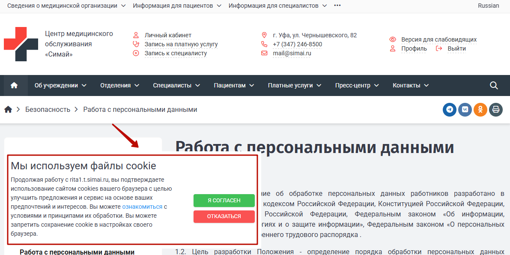The image size is (510, 255).
Task: Expand the 'Об учреждении' dropdown menu
Action: tap(60, 85)
